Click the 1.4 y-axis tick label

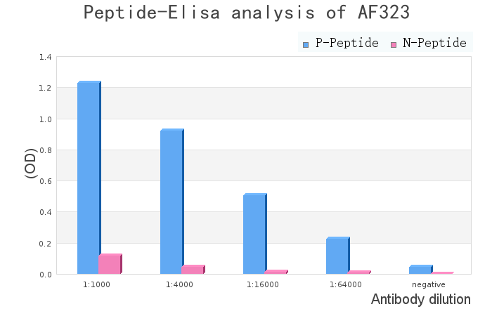pos(45,57)
